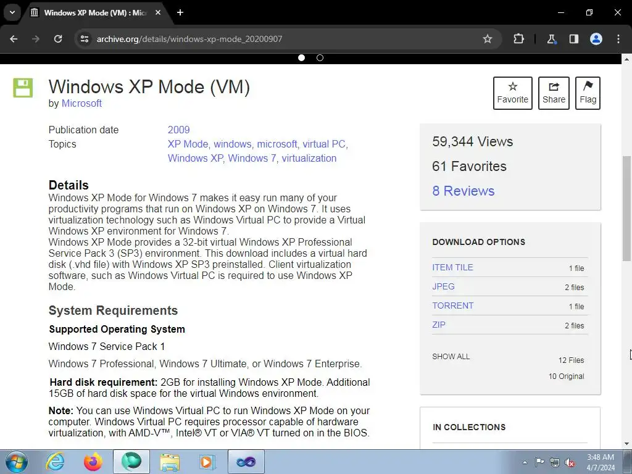Open the network tray icon
Image resolution: width=632 pixels, height=474 pixels.
coord(555,462)
